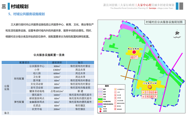
Task: Select the 建筑面积 table column header
Action: coord(57,63)
